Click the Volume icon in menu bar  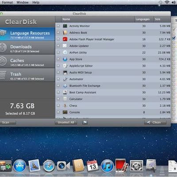173,2
